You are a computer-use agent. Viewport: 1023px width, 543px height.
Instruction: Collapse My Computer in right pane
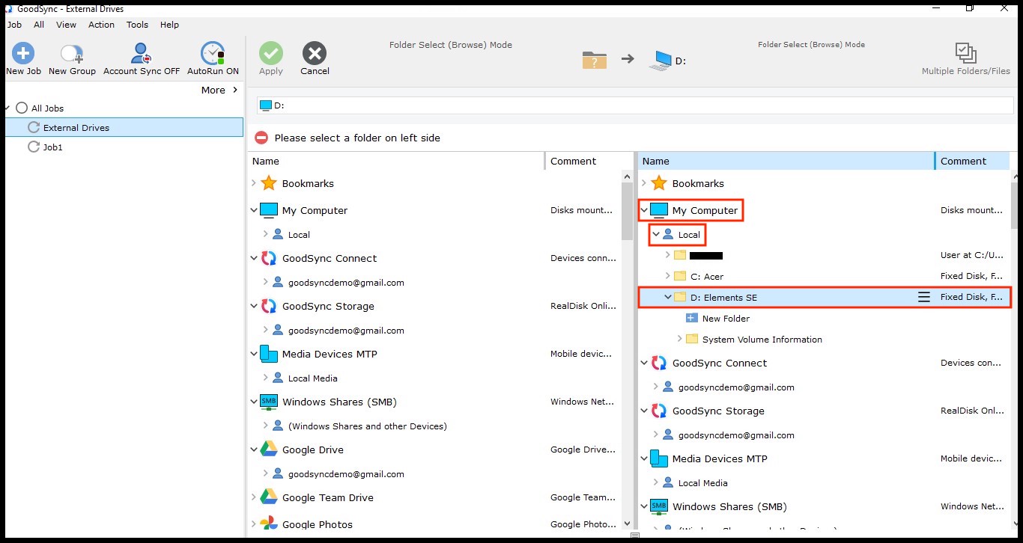644,211
